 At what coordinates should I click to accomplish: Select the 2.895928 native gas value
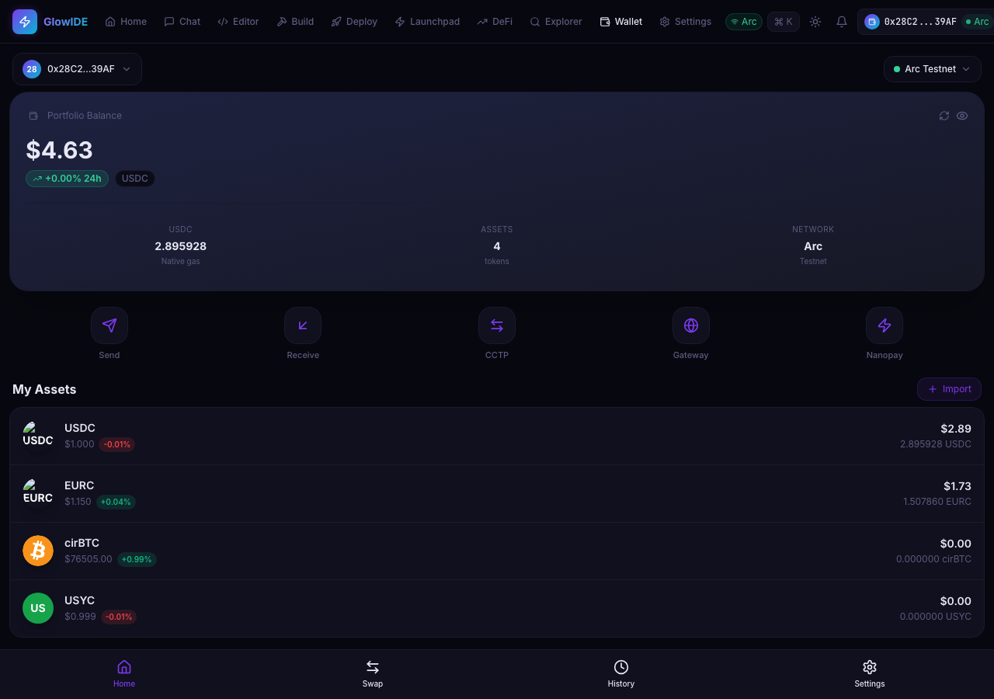(180, 246)
